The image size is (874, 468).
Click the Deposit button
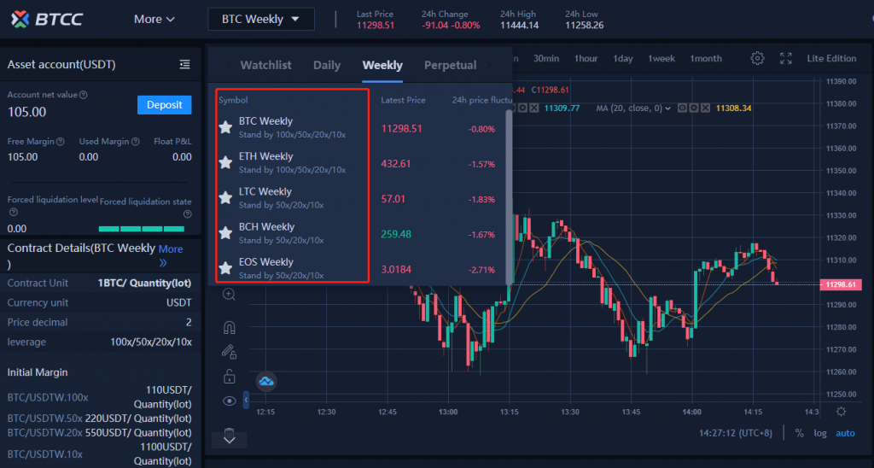tap(165, 105)
